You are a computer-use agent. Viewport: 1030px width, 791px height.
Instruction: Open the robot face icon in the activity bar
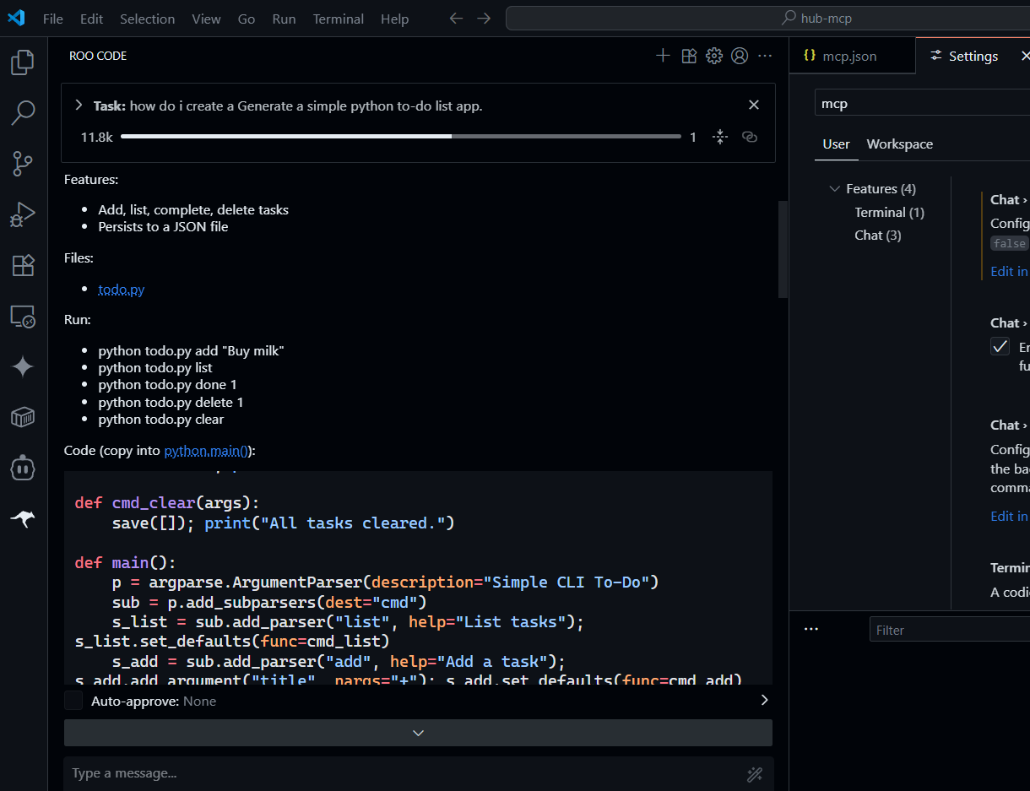coord(23,468)
